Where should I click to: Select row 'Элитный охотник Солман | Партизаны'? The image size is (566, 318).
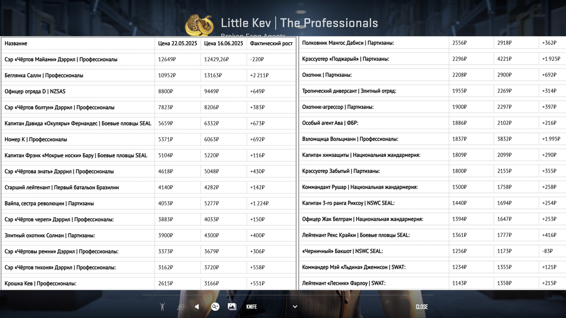pos(149,236)
